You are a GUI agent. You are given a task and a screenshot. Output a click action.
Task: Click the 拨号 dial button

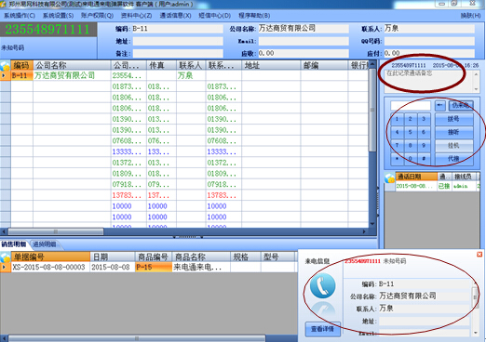[453, 119]
